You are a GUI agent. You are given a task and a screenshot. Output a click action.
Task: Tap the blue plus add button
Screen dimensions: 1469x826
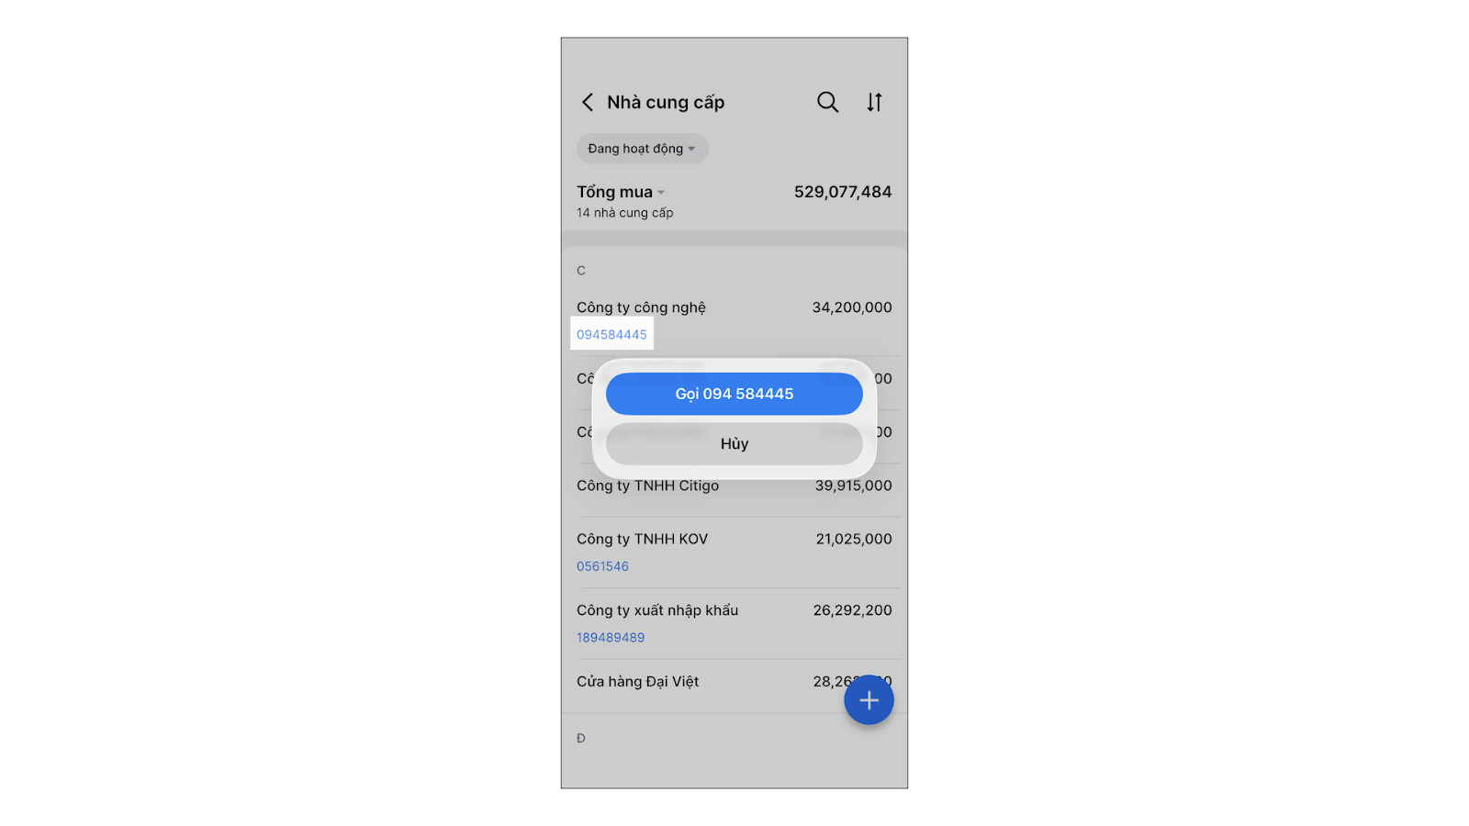pos(869,700)
